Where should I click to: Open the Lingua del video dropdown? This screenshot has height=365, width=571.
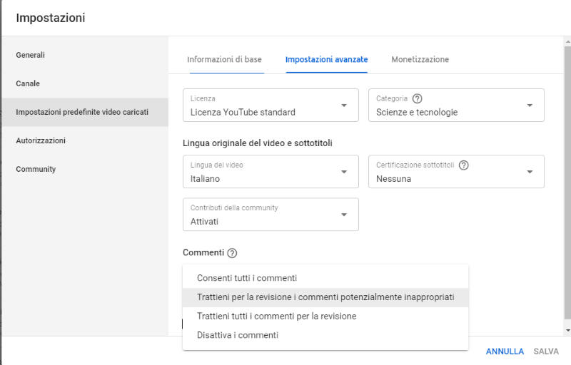(271, 172)
